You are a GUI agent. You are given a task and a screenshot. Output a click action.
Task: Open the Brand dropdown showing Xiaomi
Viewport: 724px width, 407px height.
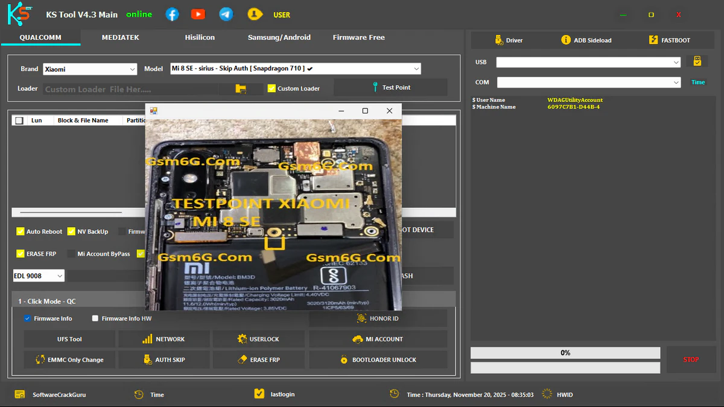[x=90, y=69]
